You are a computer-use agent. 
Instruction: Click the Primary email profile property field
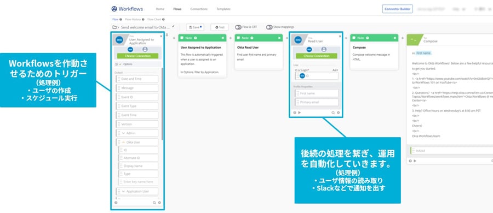(x=317, y=102)
